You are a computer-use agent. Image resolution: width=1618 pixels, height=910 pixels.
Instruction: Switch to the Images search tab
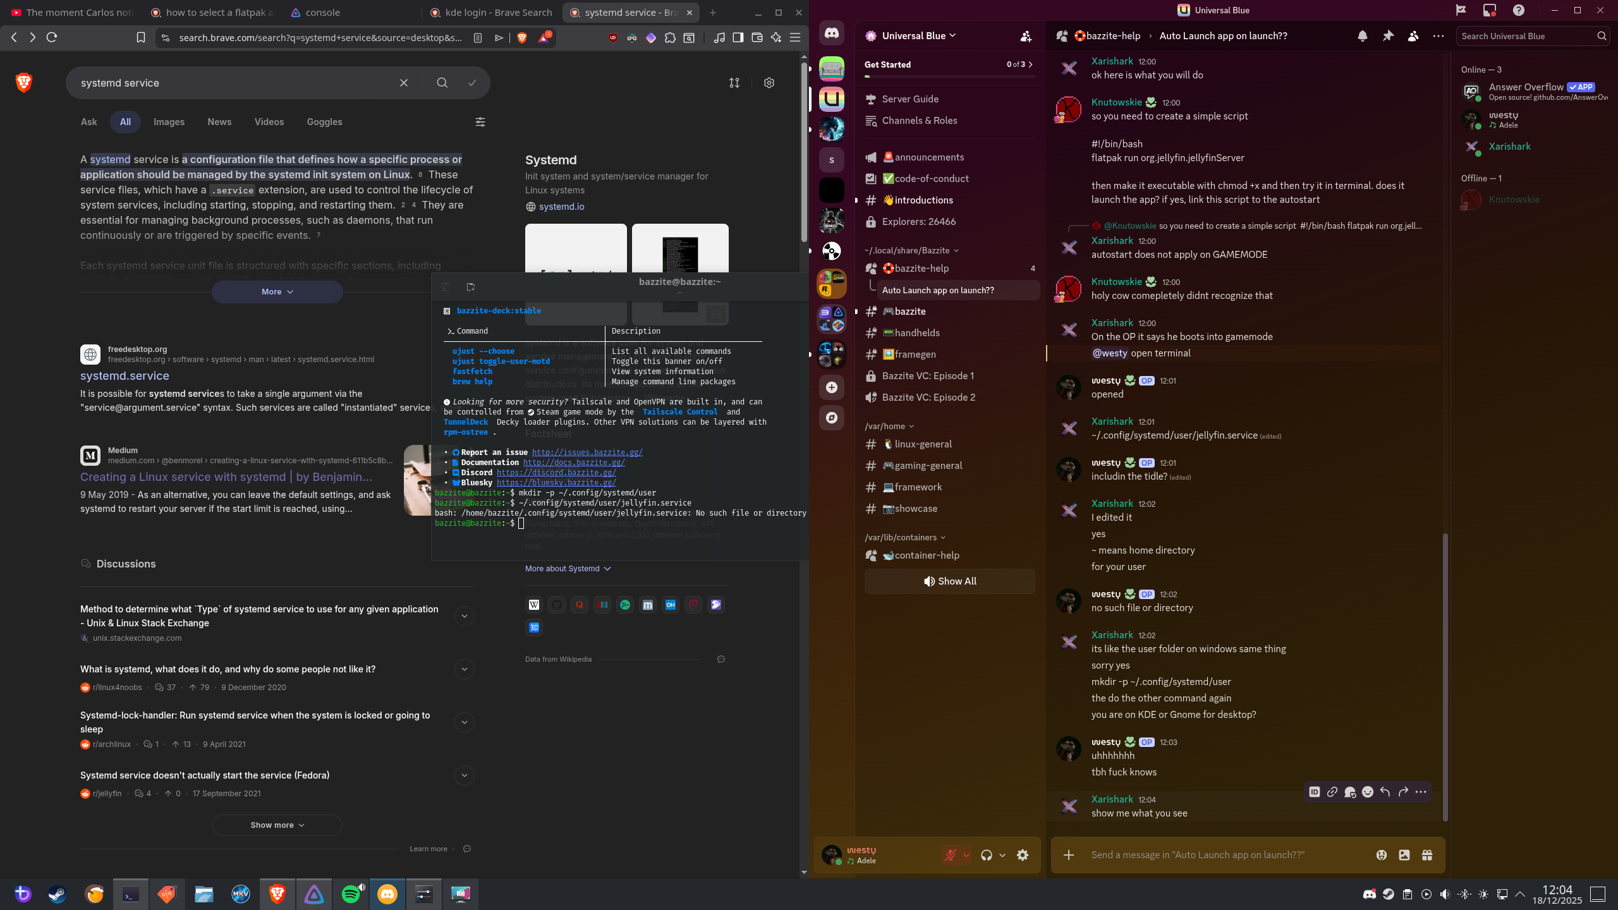point(169,122)
